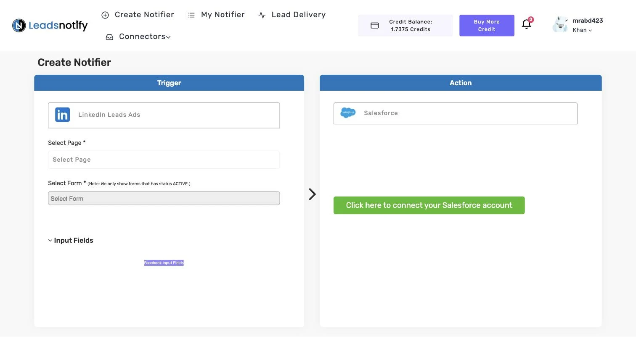Click the ACTIVE forms note text

click(139, 183)
